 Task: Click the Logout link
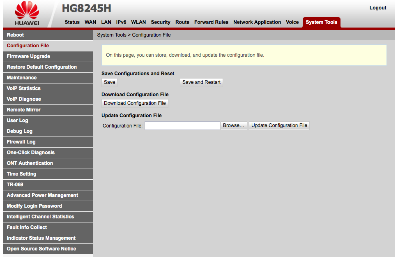377,8
